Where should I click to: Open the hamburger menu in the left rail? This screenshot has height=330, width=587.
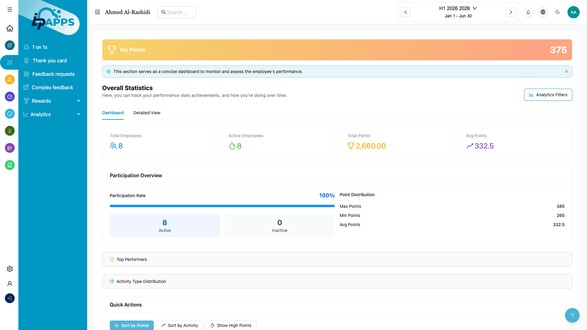tap(10, 9)
